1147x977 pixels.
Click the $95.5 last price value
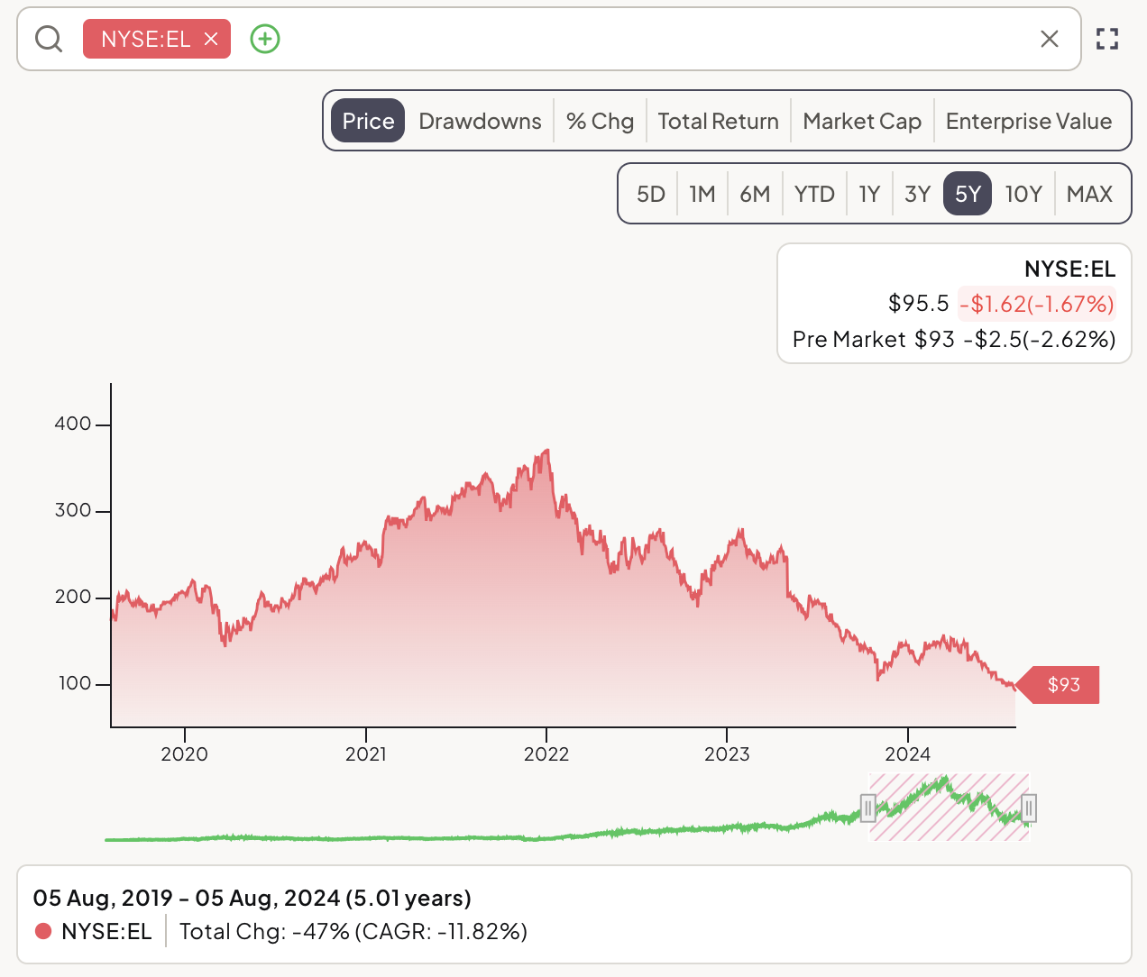918,304
